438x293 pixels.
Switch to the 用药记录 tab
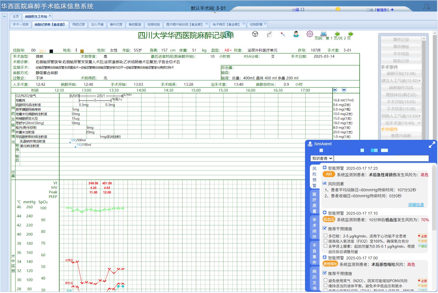click(78, 24)
